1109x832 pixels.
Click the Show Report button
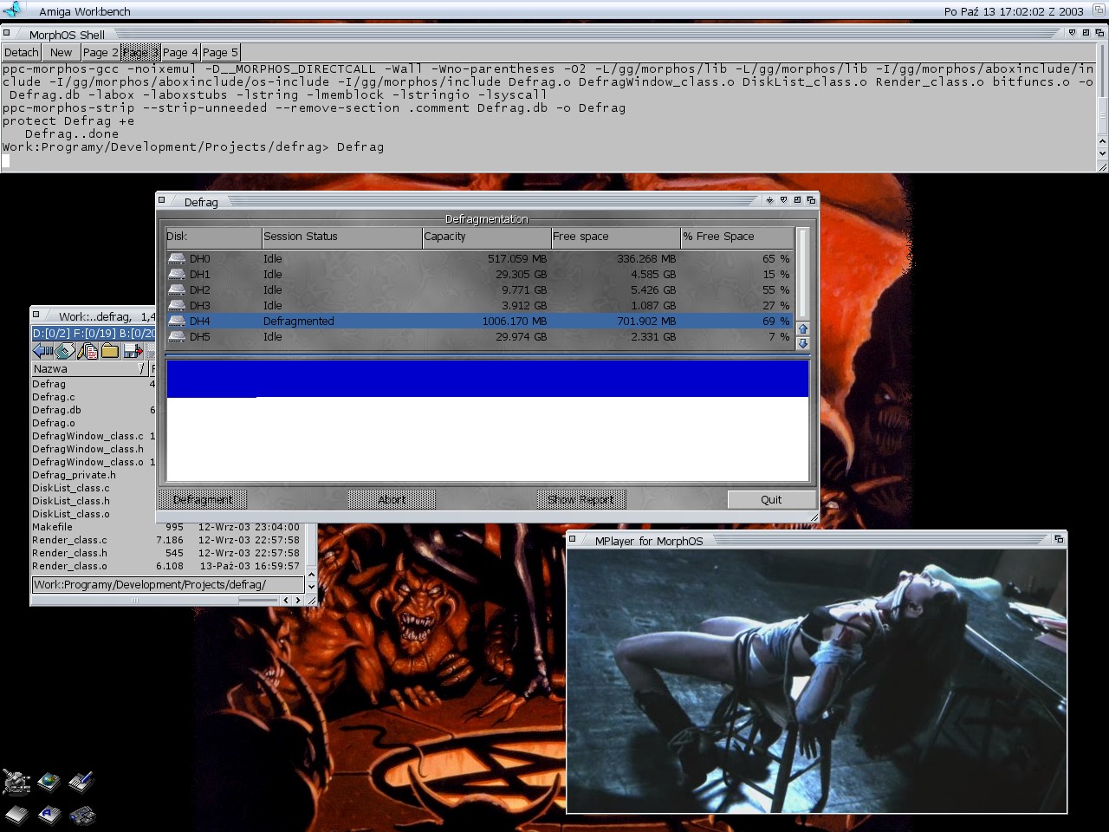(x=580, y=499)
